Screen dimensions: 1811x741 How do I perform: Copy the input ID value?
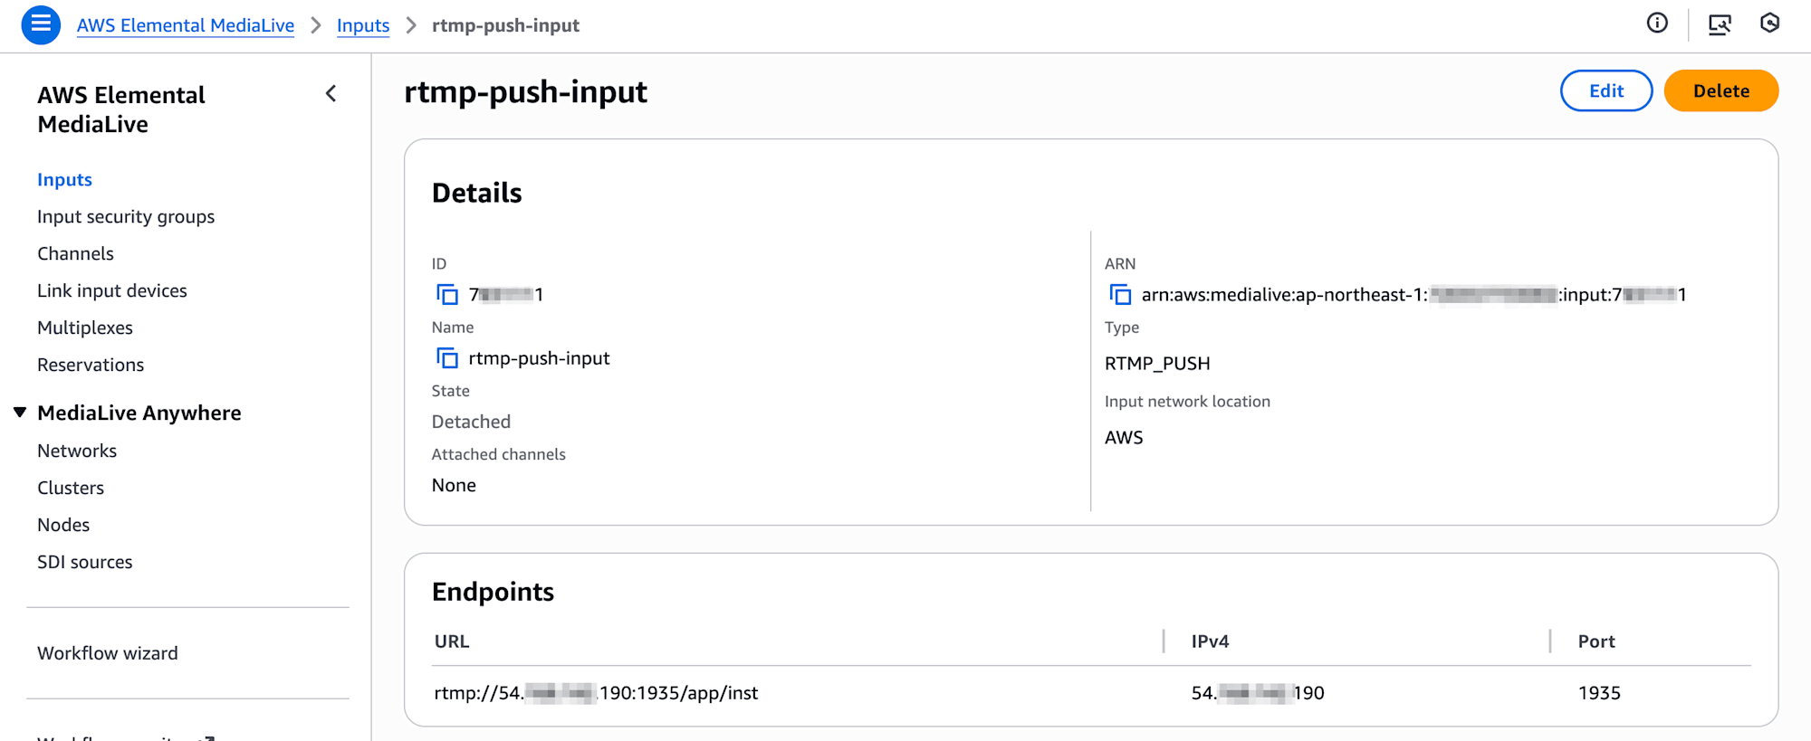coord(447,295)
